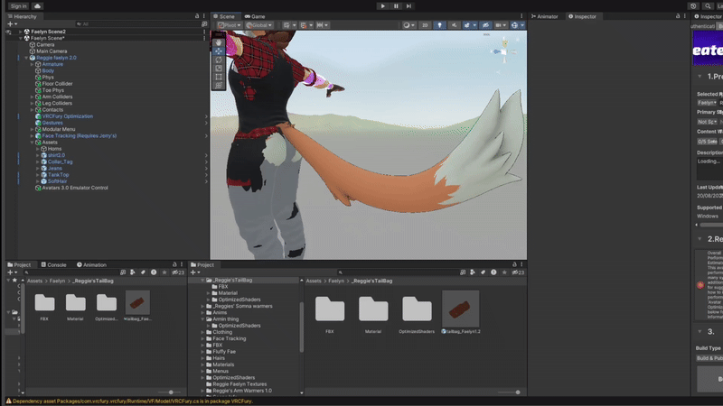Screen dimensions: 723x406
Task: Expand the Armature object
Action: [x=32, y=64]
